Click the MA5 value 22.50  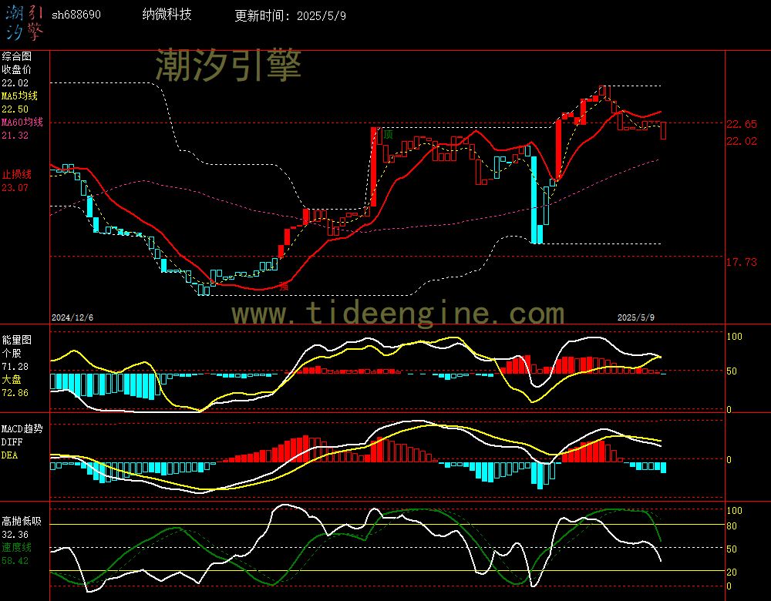(15, 109)
